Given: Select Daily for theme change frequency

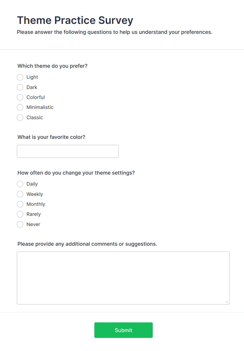Looking at the screenshot, I should 20,184.
